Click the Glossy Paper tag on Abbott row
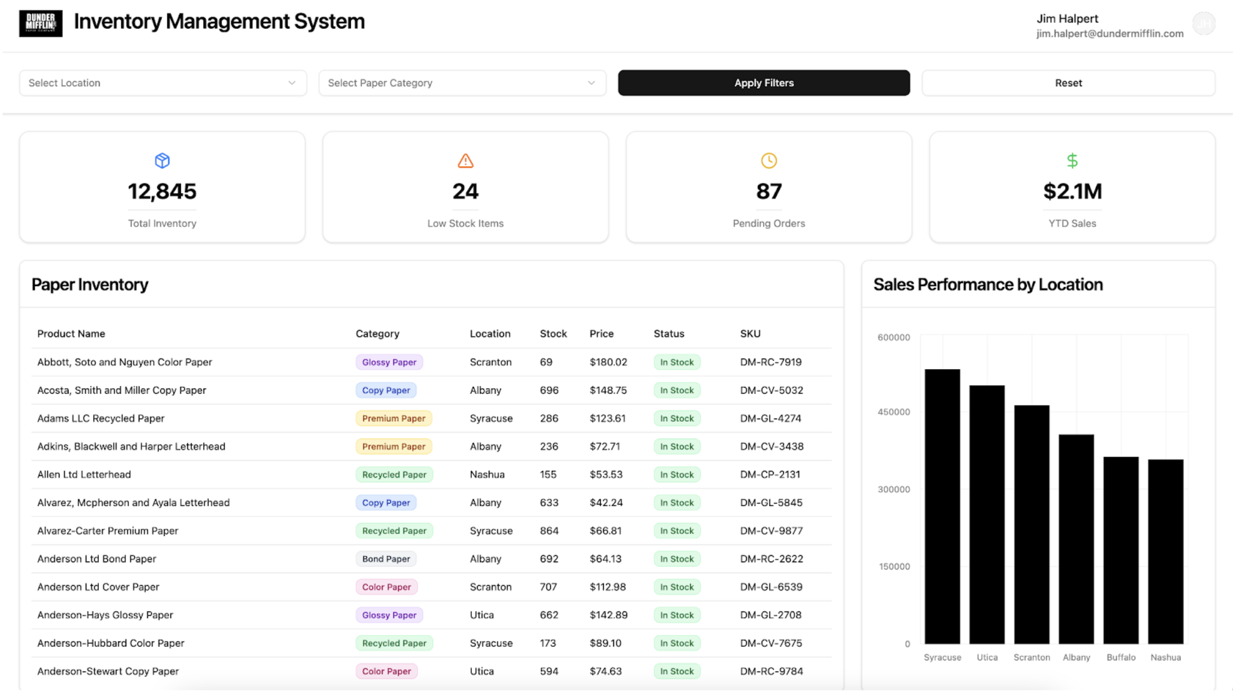1234x692 pixels. coord(389,362)
